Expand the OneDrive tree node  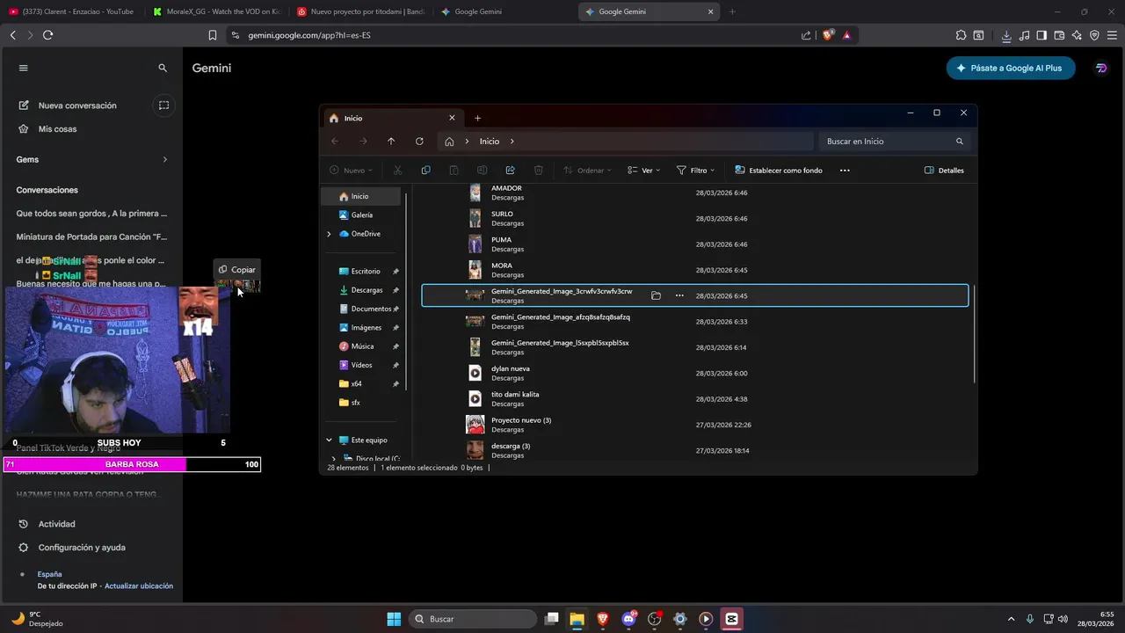pyautogui.click(x=329, y=234)
